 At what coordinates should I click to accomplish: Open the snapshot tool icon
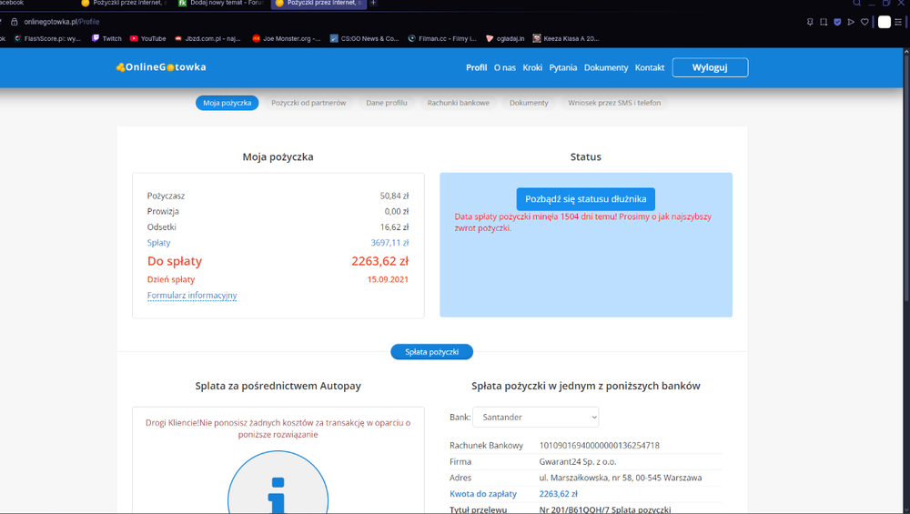pos(824,22)
